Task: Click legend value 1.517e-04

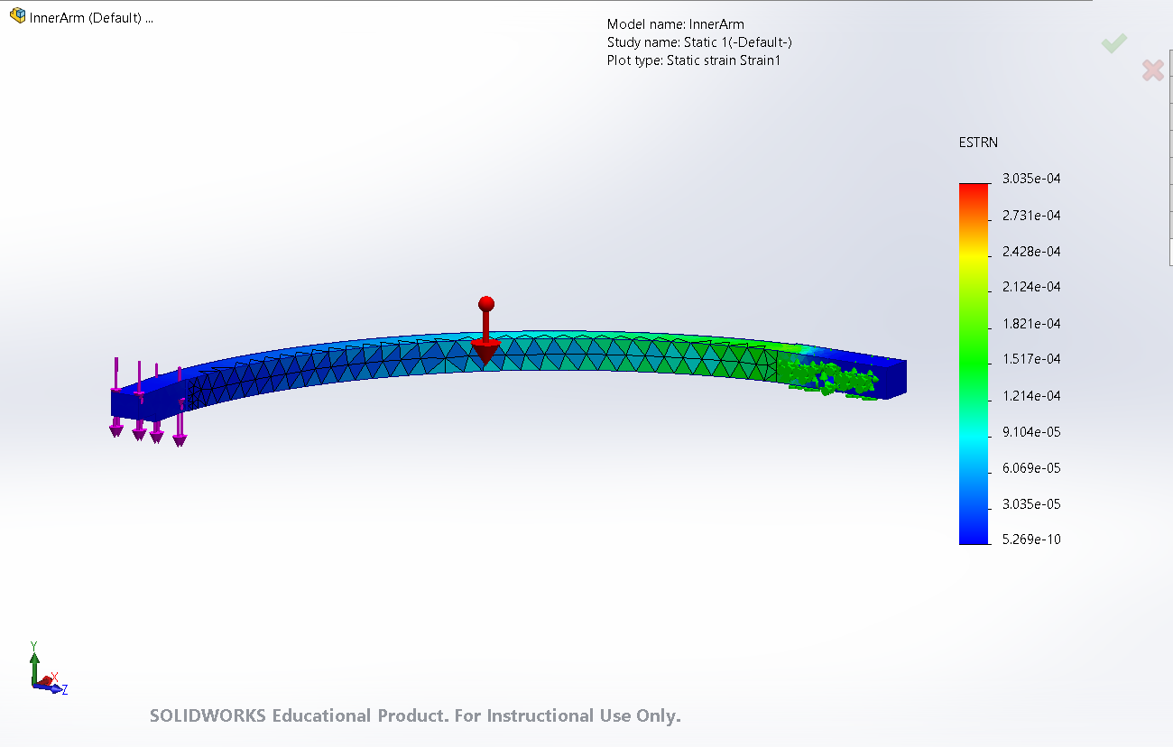Action: point(1031,359)
